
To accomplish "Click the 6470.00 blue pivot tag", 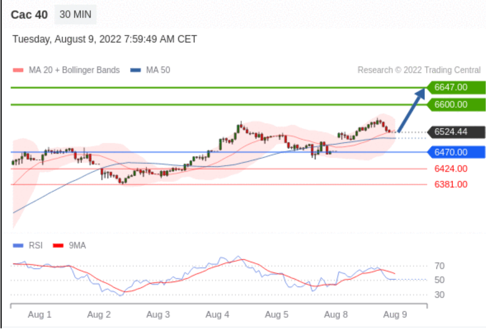I will 456,152.
